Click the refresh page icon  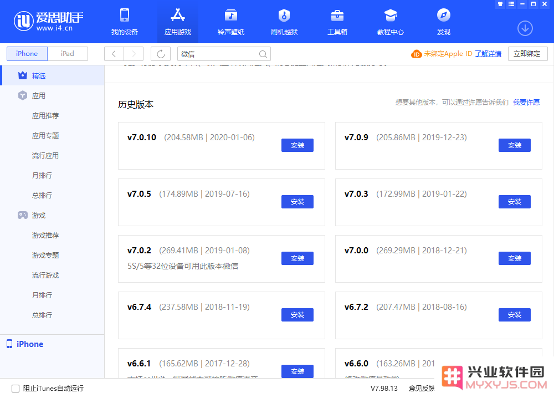coord(161,54)
